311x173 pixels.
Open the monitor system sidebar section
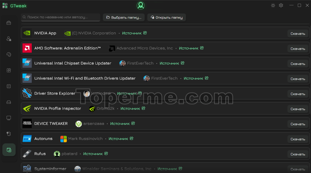(x=9, y=118)
